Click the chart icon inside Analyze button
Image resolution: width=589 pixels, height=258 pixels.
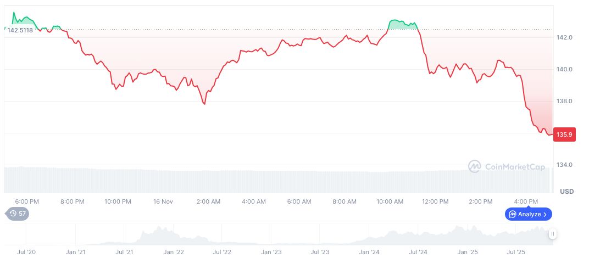512,214
